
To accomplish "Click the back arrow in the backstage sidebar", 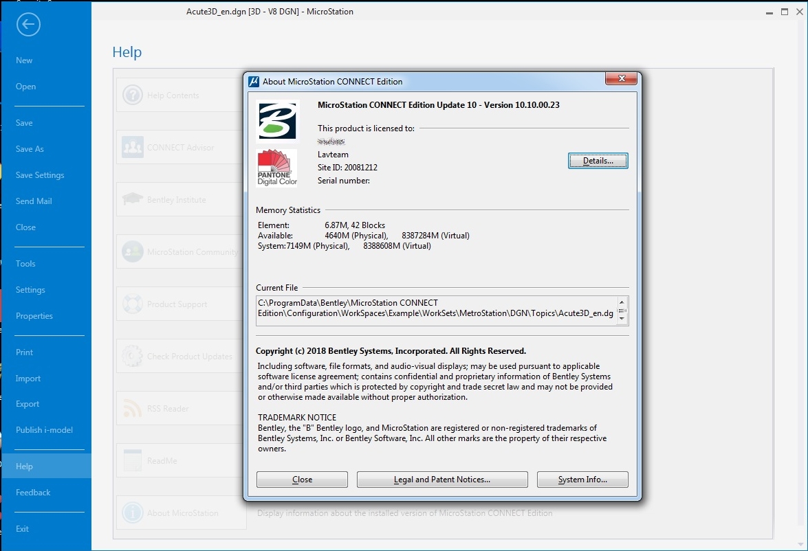I will pos(28,24).
